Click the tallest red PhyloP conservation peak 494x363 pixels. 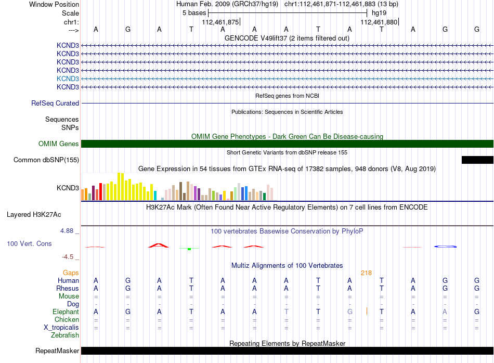159,245
